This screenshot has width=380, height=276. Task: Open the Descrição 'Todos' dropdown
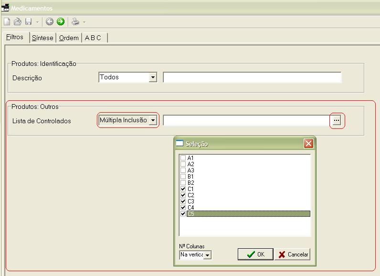153,77
